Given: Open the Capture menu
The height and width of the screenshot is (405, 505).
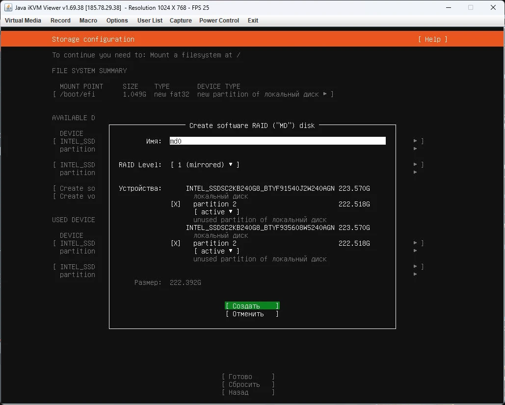Looking at the screenshot, I should click(181, 21).
